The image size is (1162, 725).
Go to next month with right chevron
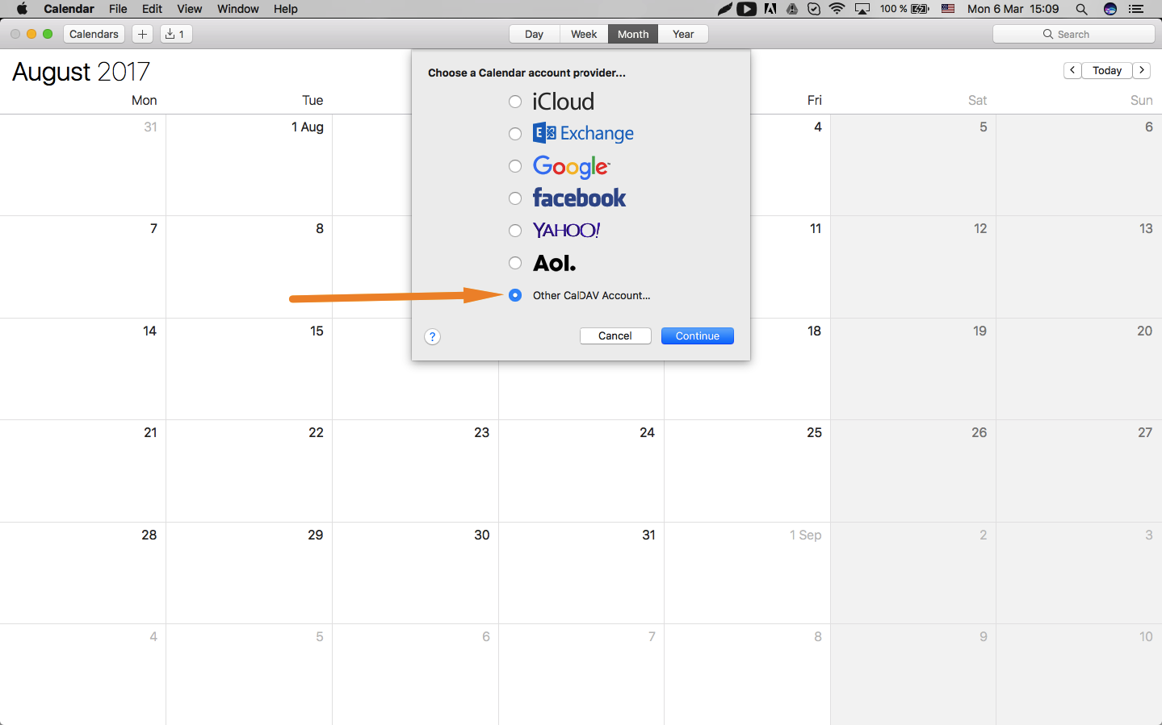tap(1142, 70)
